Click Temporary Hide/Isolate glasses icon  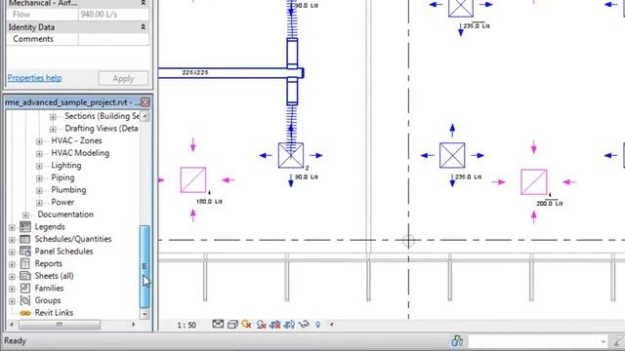304,325
